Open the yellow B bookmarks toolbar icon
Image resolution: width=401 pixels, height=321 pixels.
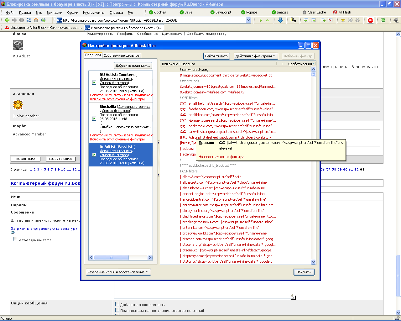[293, 20]
